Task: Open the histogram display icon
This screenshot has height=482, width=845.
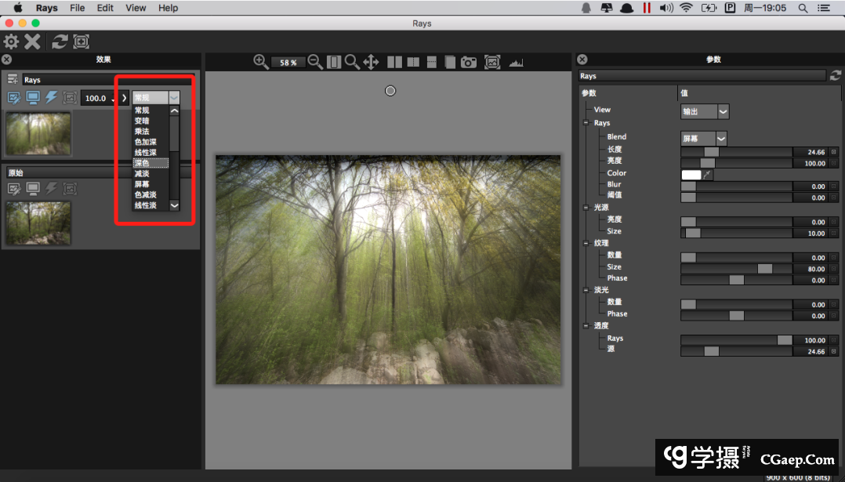Action: pyautogui.click(x=516, y=62)
